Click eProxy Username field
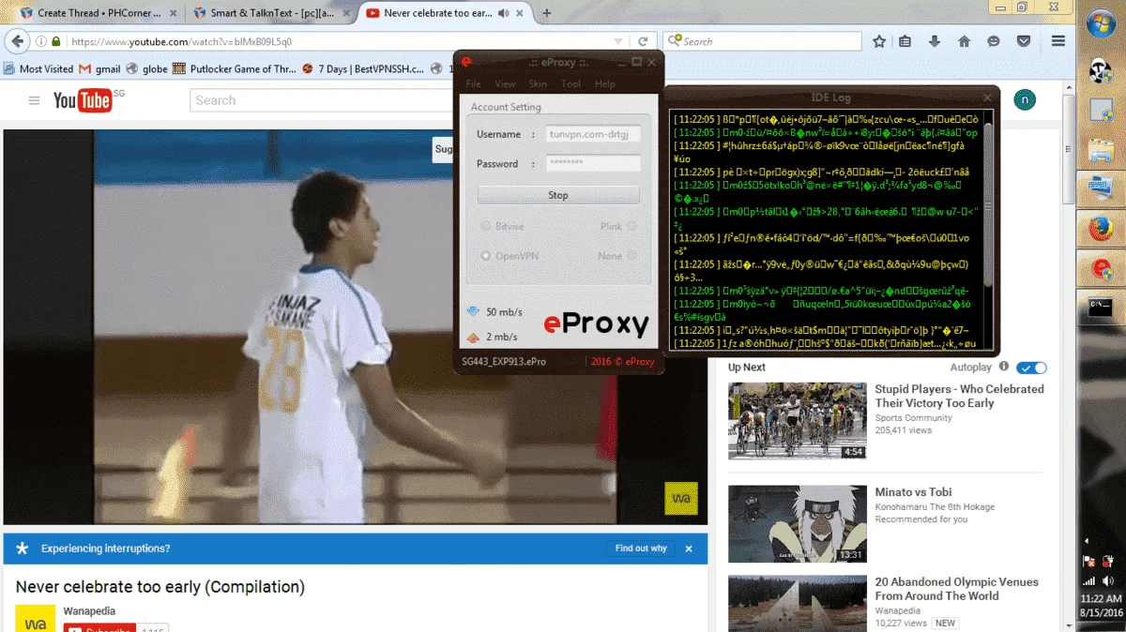Image resolution: width=1126 pixels, height=632 pixels. point(594,134)
